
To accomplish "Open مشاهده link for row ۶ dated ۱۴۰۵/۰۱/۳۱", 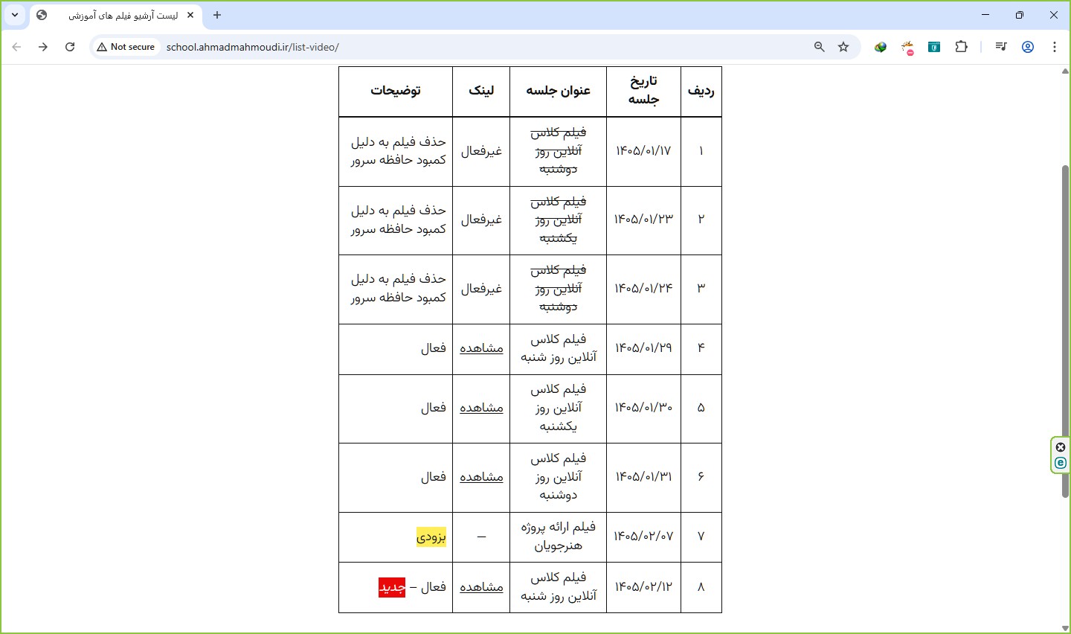I will pyautogui.click(x=481, y=477).
